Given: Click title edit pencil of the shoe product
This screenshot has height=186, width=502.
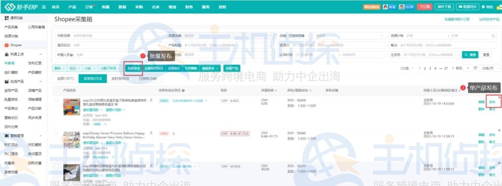Looking at the screenshot, I should tap(151, 166).
